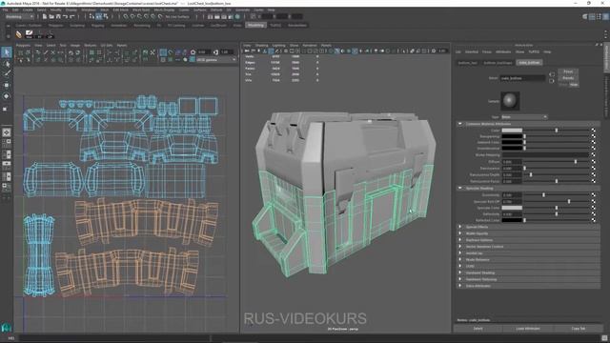Image resolution: width=610 pixels, height=343 pixels.
Task: Open the material Type Blinn dropdown
Action: point(524,117)
